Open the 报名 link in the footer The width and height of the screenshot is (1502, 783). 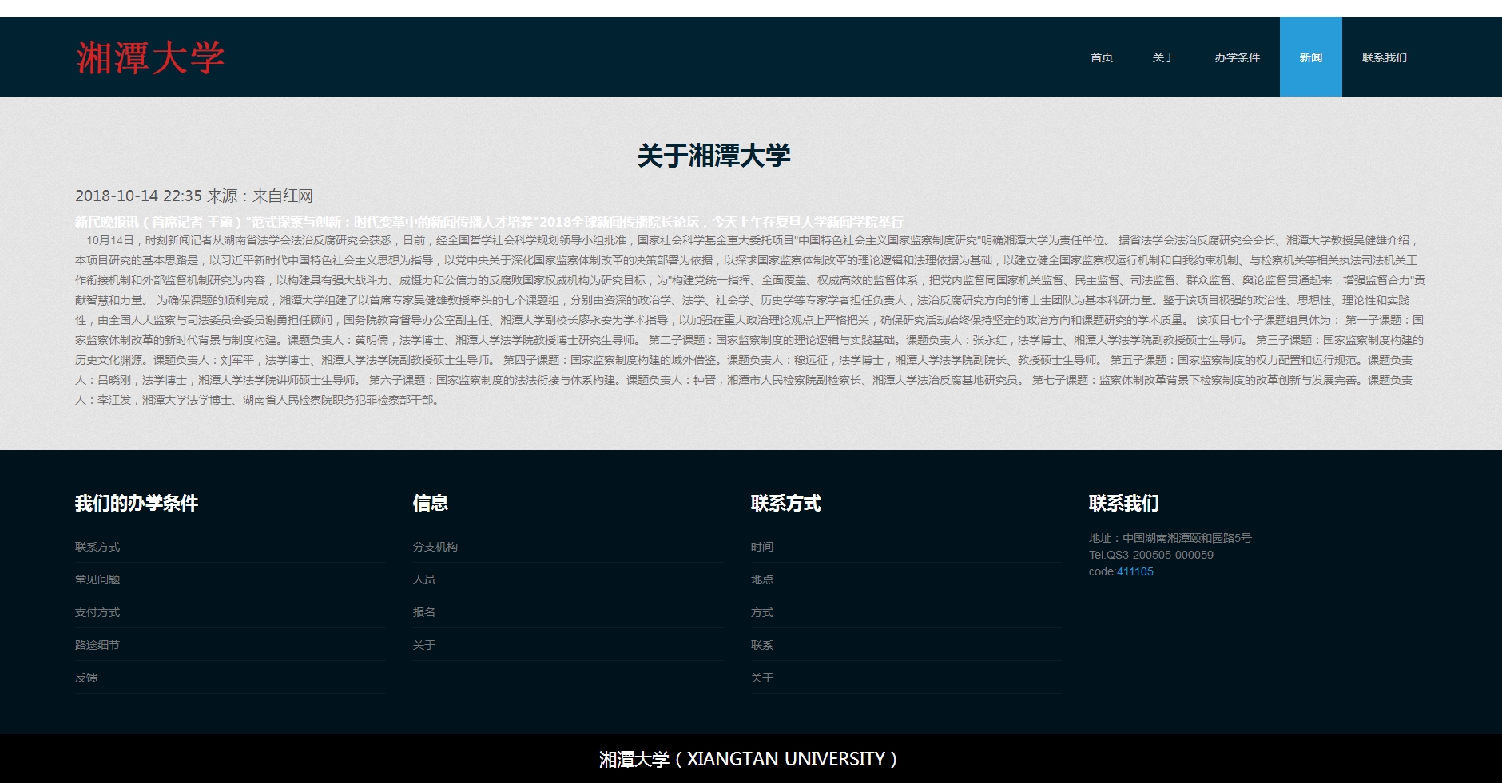pyautogui.click(x=424, y=612)
